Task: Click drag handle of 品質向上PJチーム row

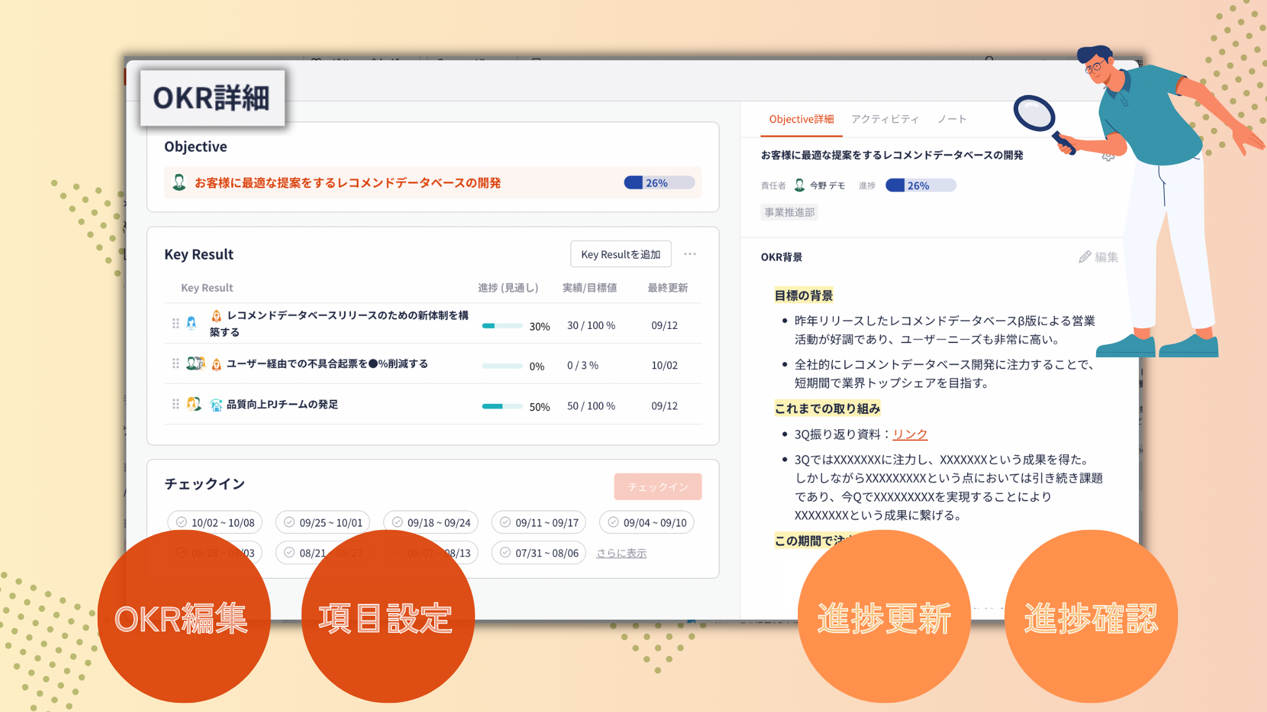Action: click(176, 404)
